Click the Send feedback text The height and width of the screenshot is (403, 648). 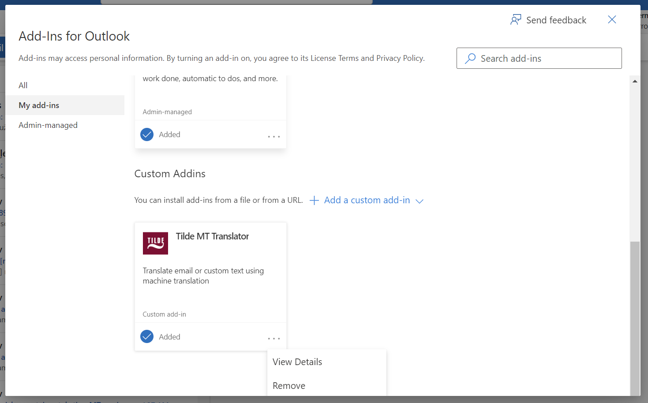pos(556,20)
